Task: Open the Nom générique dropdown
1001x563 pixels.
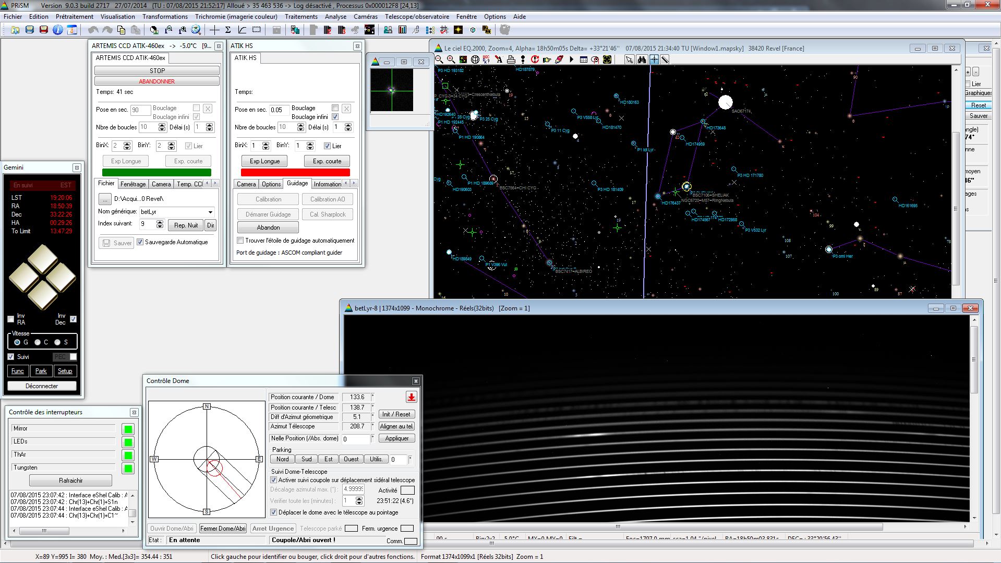Action: (210, 212)
